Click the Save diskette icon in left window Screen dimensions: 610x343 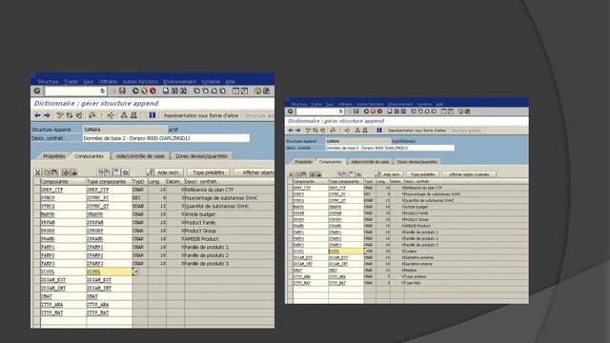click(x=122, y=91)
